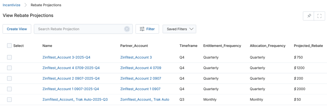Open partner account Zinfitest_Account 3
The image size is (327, 107).
tap(136, 57)
